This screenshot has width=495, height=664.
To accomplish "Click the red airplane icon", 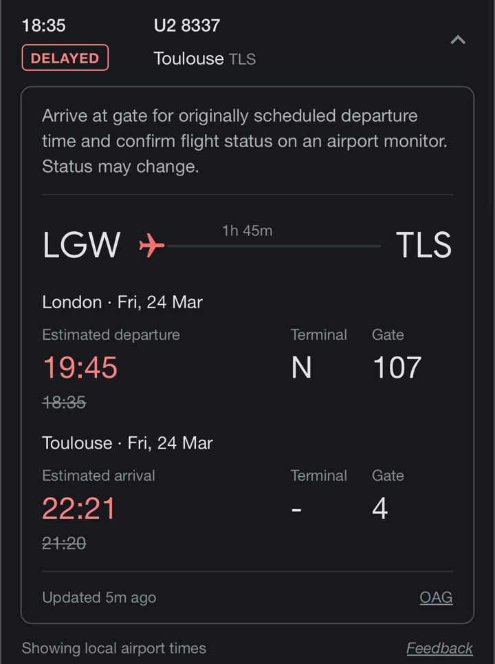I will pos(151,245).
